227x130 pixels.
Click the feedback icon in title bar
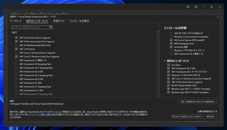[196, 7]
